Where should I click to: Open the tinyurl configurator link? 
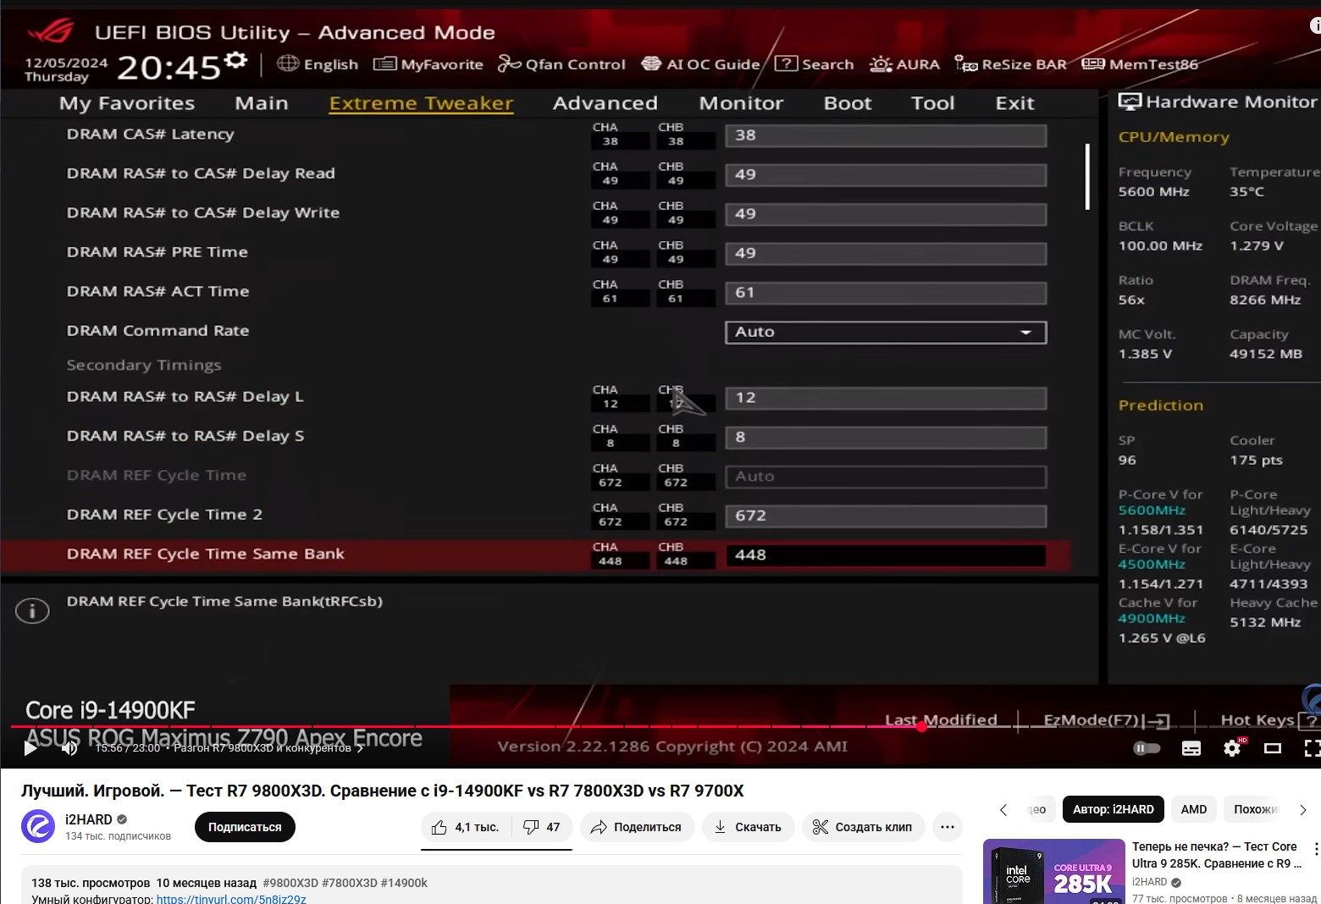231,898
